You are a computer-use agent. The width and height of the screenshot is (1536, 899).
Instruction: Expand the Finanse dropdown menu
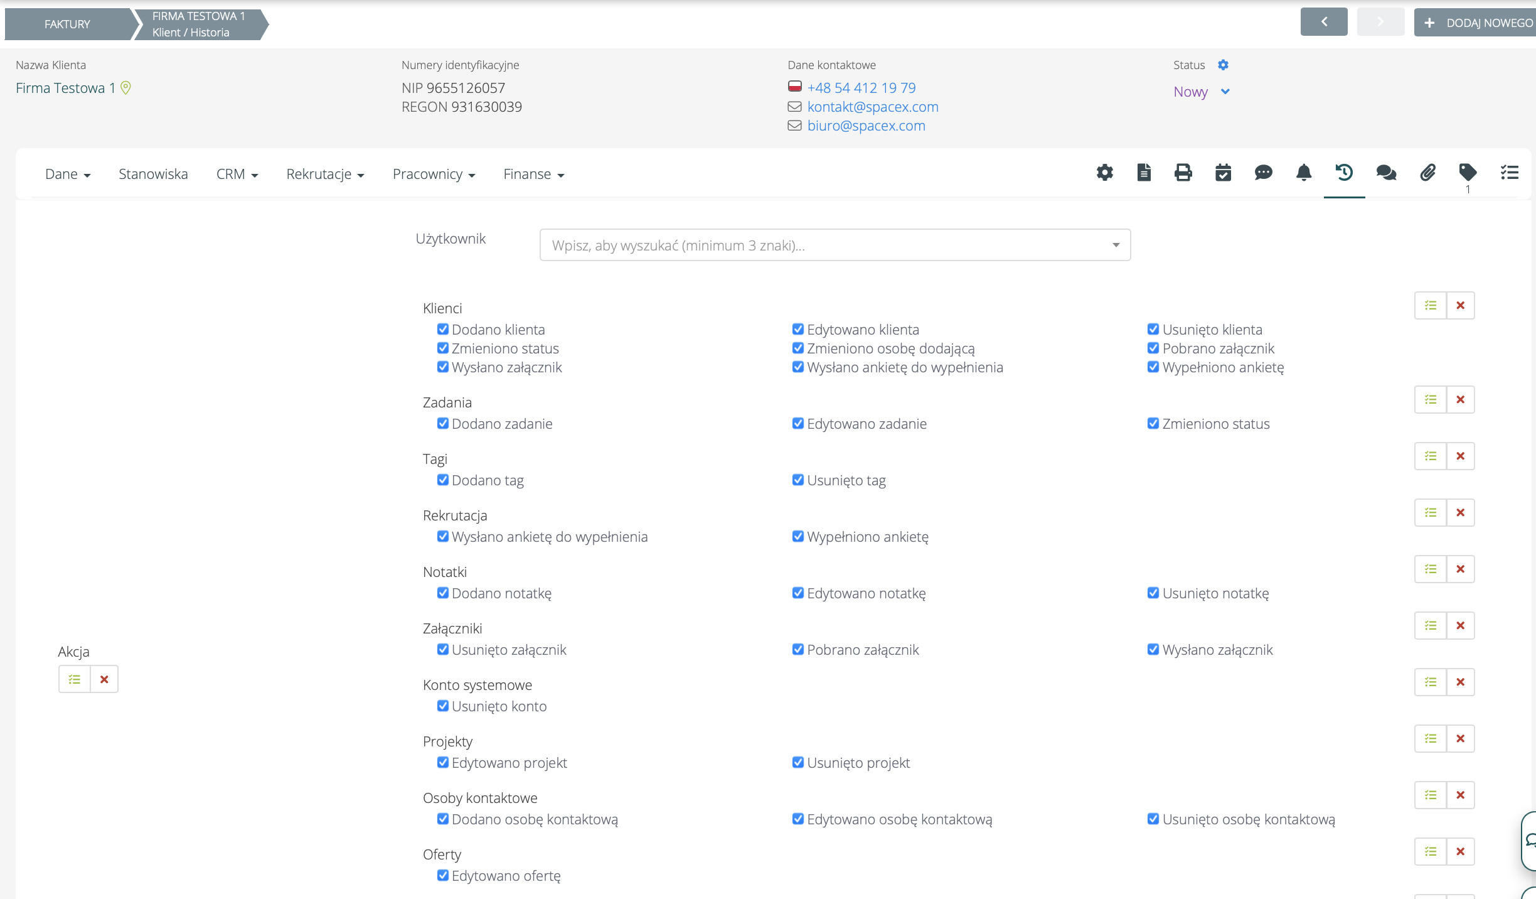pyautogui.click(x=533, y=175)
